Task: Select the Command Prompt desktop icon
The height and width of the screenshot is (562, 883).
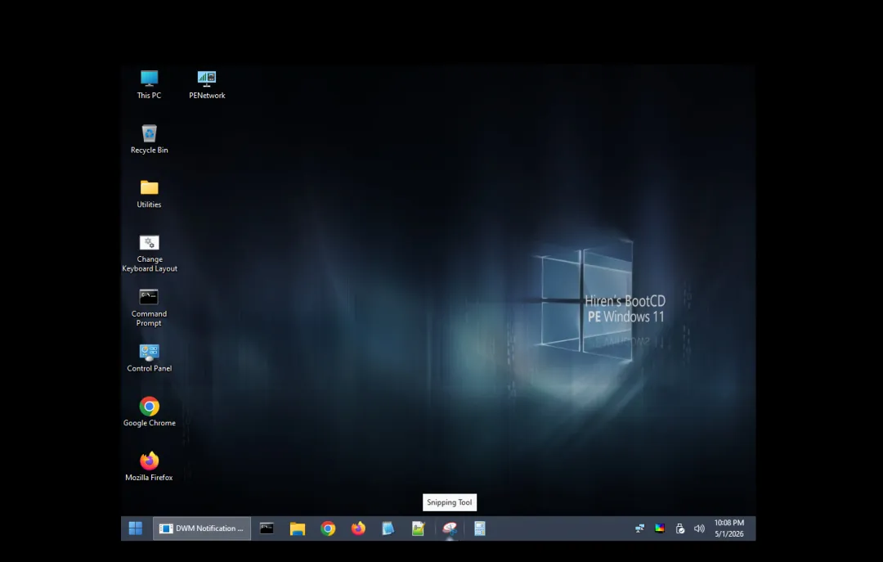Action: [x=150, y=308]
